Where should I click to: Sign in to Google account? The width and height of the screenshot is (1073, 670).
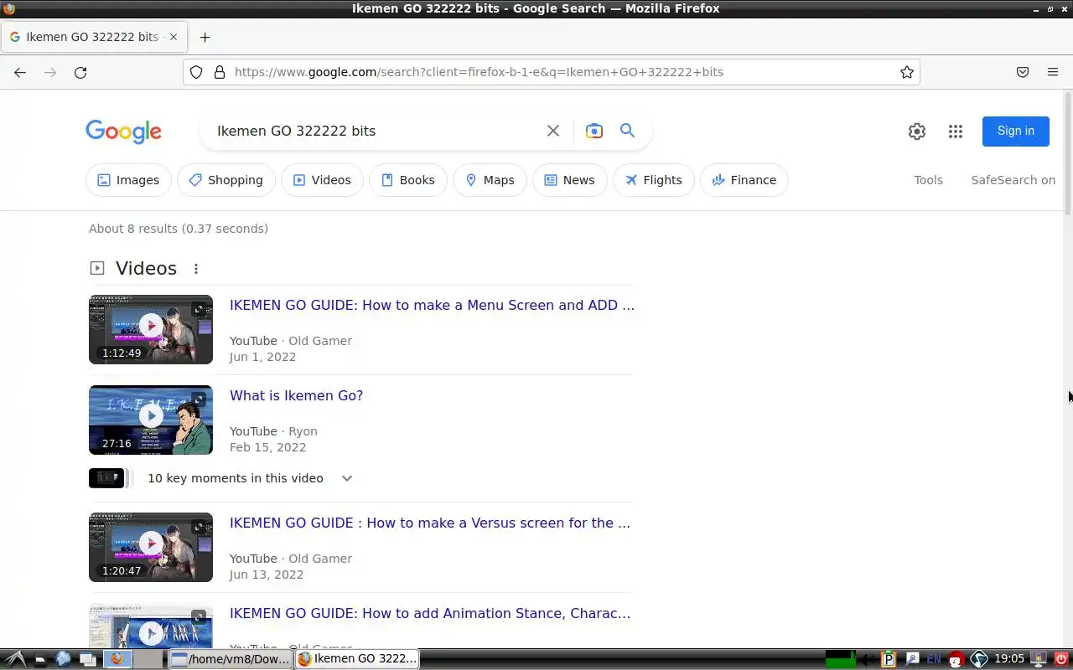pos(1016,131)
